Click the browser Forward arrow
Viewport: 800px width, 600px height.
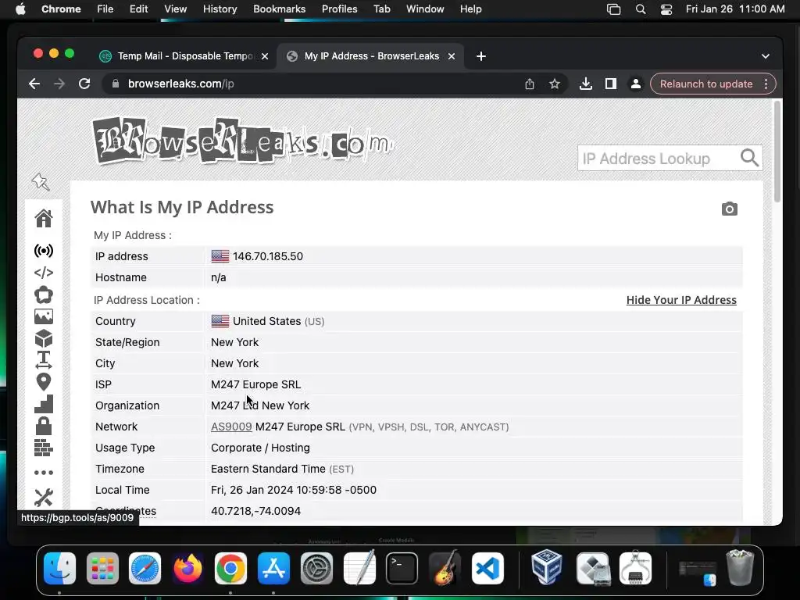point(59,84)
